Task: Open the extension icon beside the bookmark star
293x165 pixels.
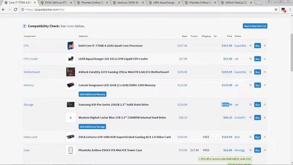Action: [283, 10]
